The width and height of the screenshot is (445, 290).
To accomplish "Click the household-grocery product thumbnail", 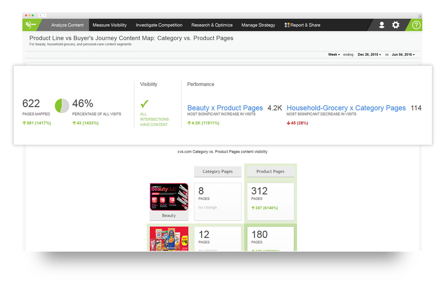I will tap(169, 239).
